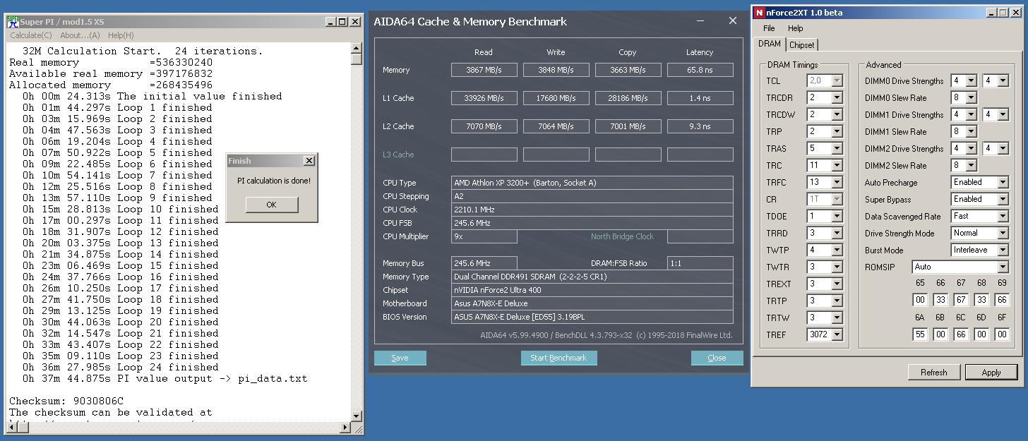Open the TRCDW timing dropdown
This screenshot has width=1028, height=441.
tap(837, 115)
